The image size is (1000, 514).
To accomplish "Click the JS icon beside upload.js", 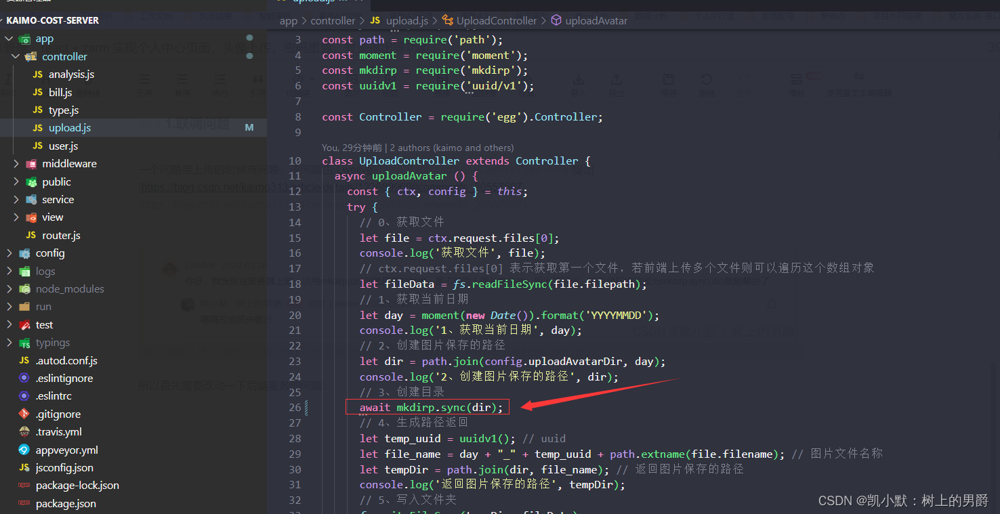I will (x=37, y=127).
